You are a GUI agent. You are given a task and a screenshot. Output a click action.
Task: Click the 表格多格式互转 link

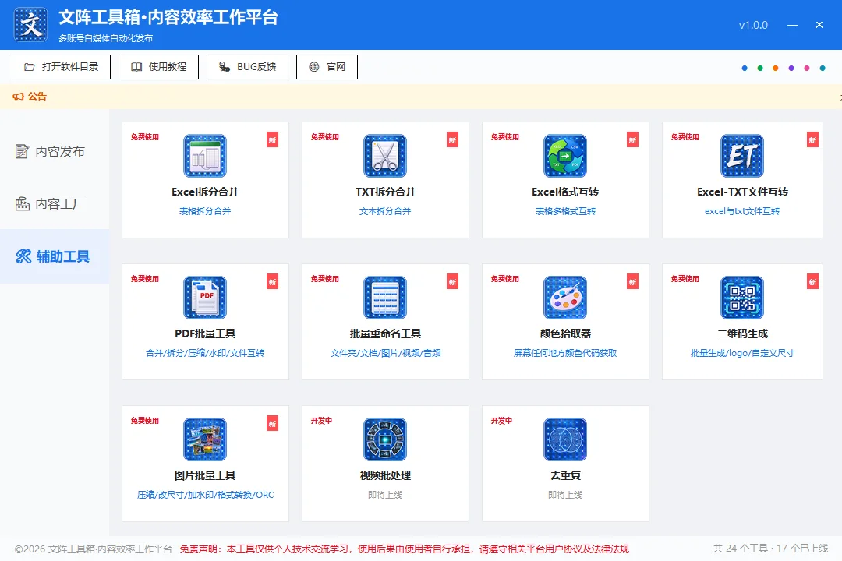[565, 211]
